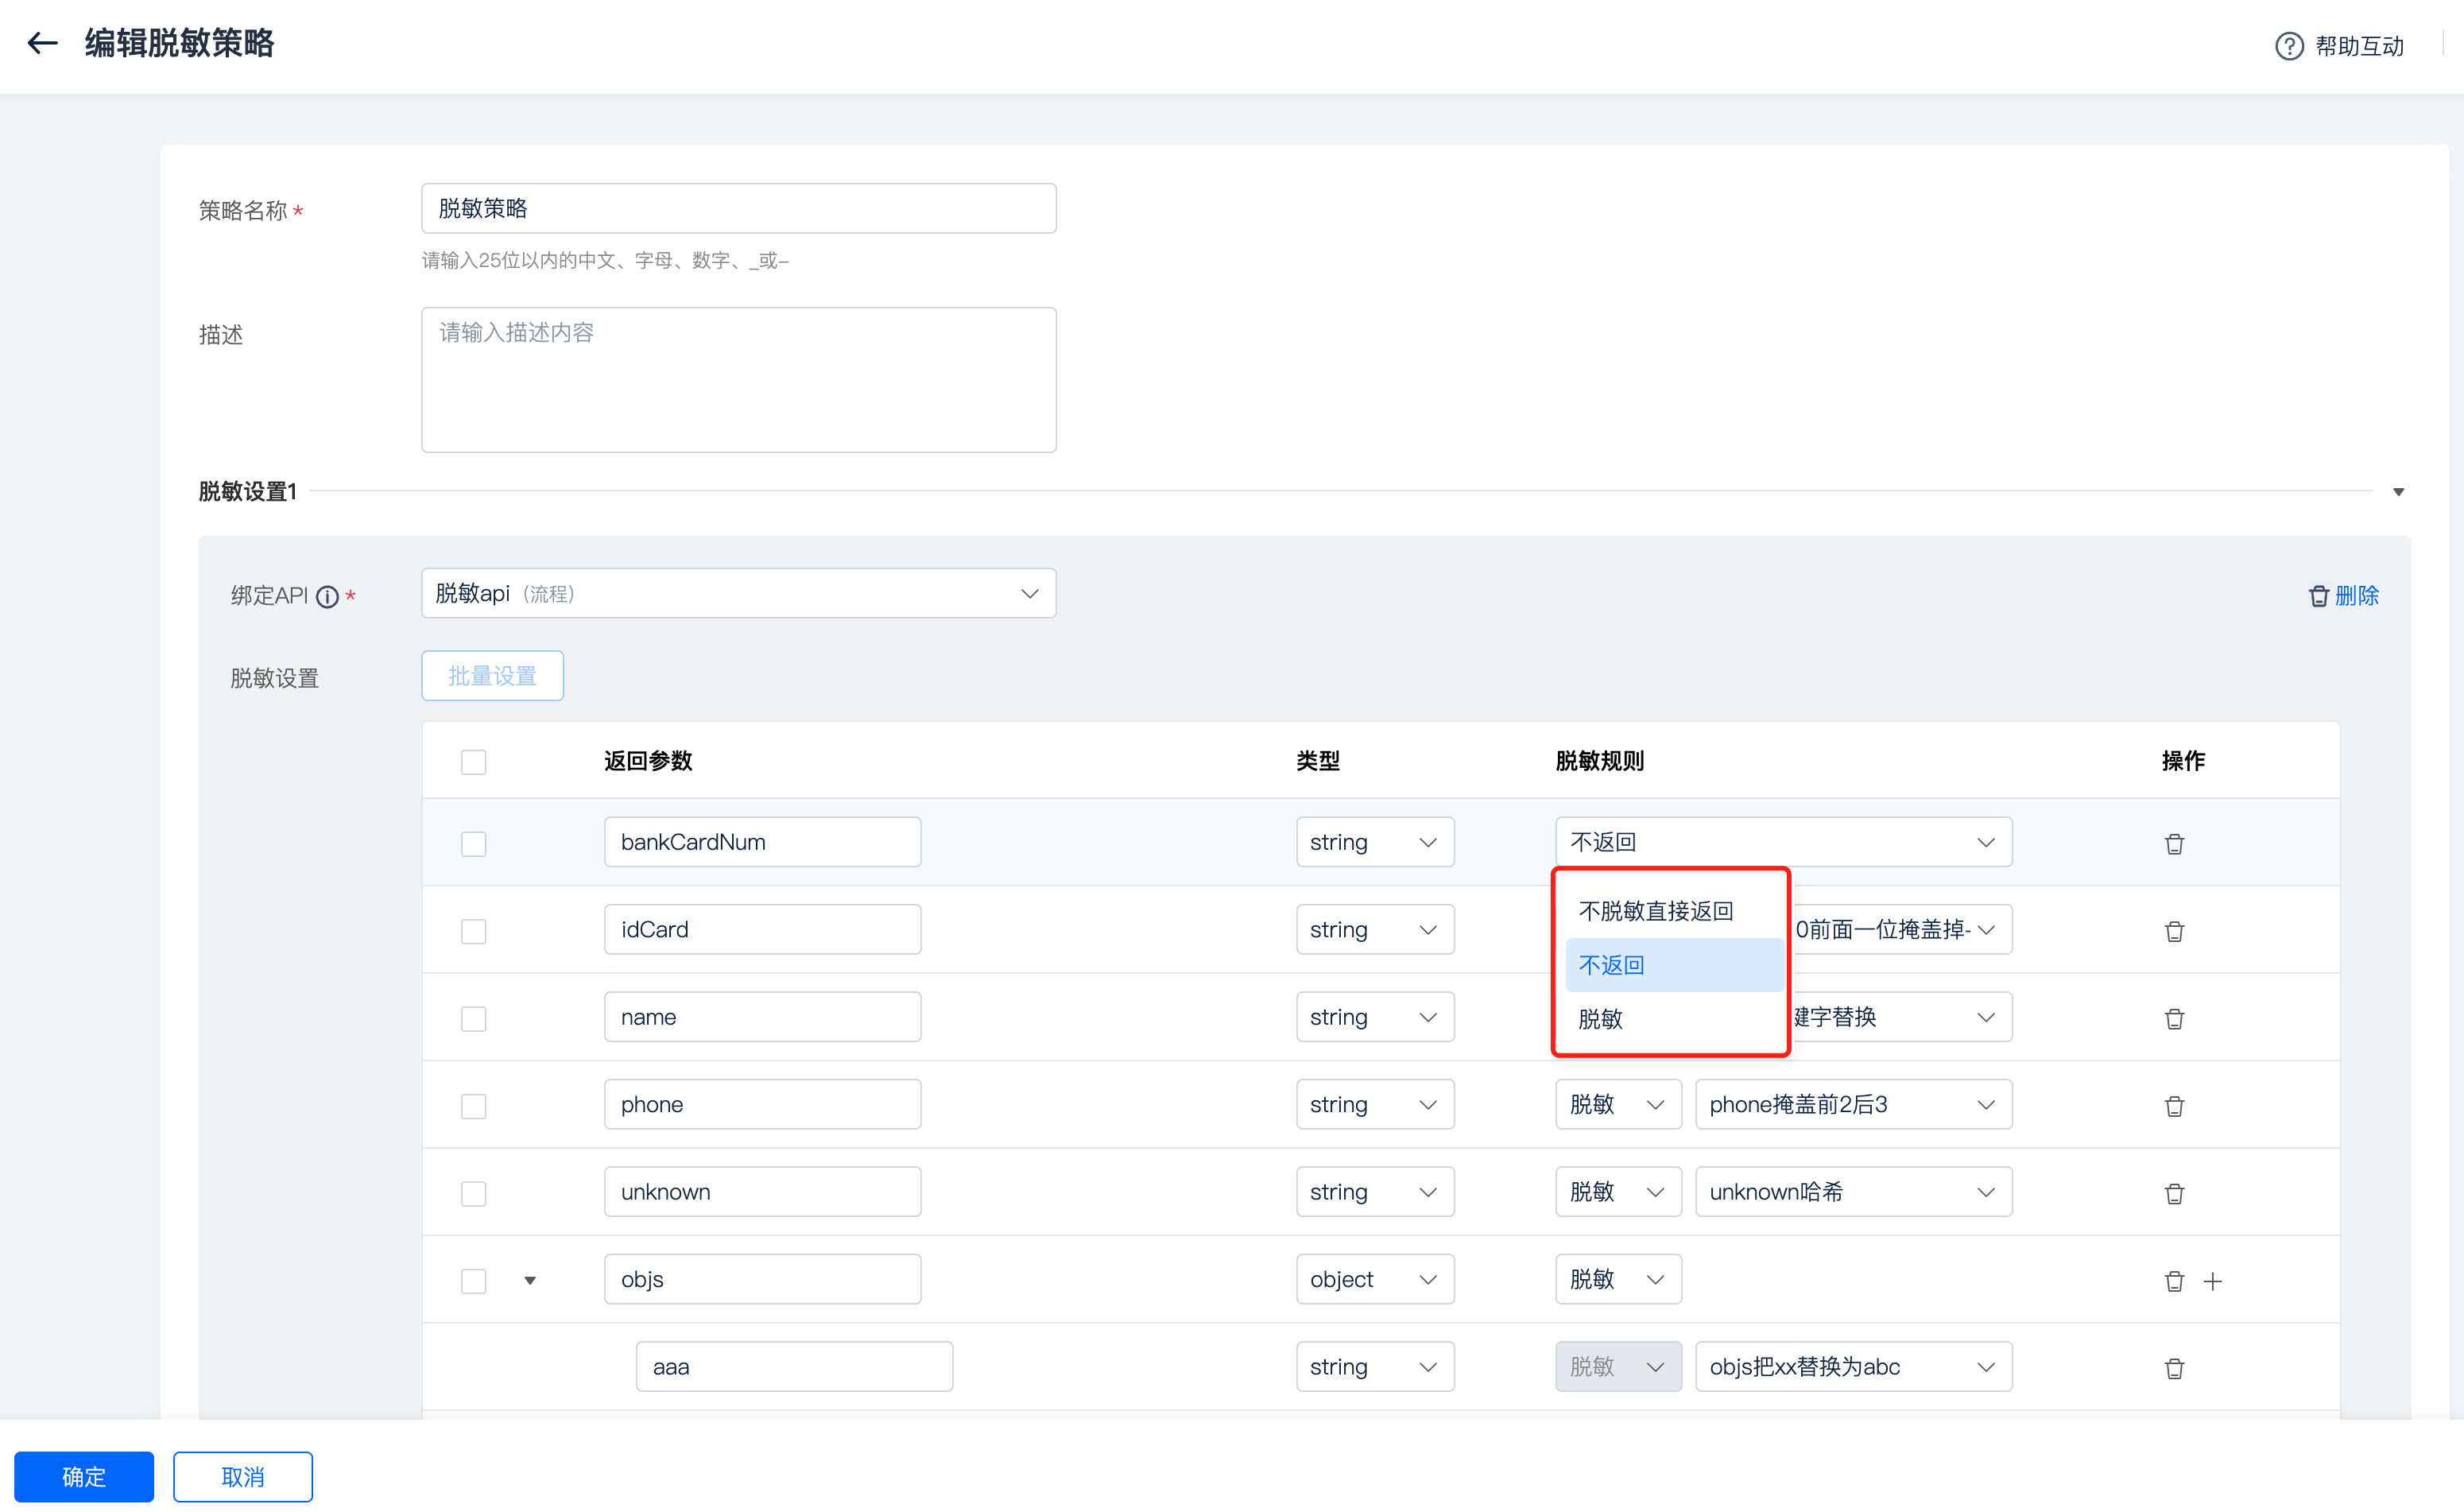
Task: Open the name type dropdown
Action: click(1375, 1017)
